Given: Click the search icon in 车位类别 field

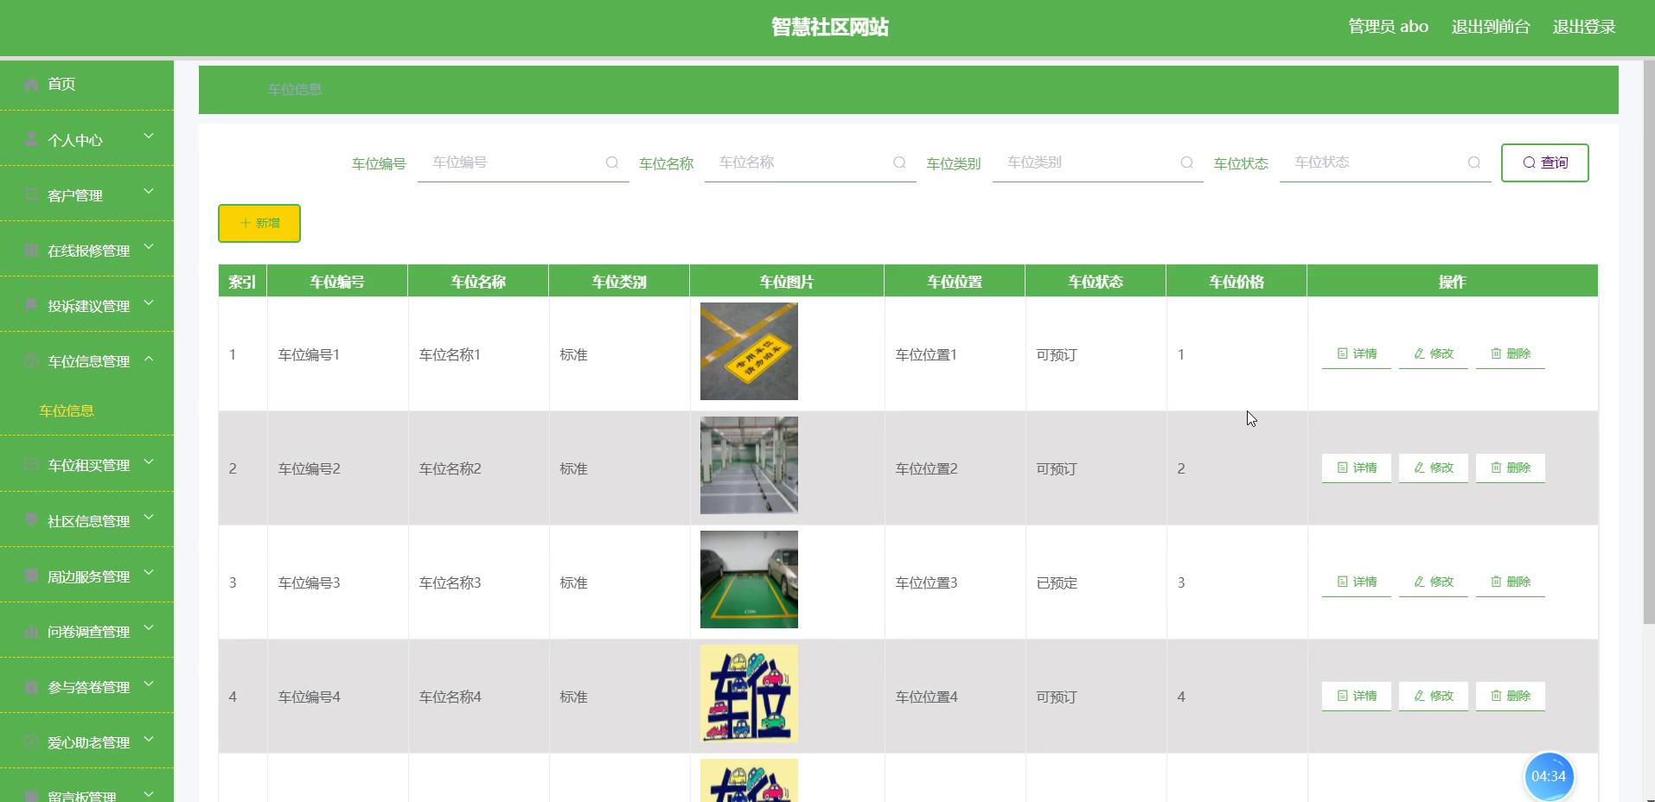Looking at the screenshot, I should 1187,162.
